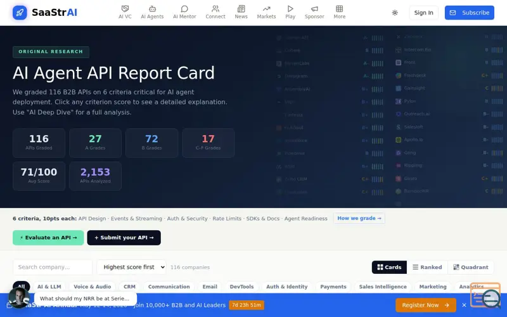This screenshot has height=317, width=507.
Task: Click the 116 companies count text
Action: 189,267
